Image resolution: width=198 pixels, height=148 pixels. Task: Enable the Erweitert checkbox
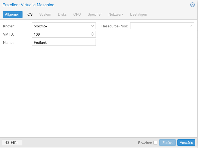pos(155,143)
